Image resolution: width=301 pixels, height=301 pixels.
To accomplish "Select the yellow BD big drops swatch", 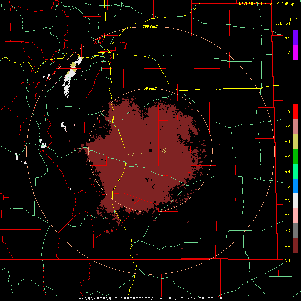I will tap(295, 142).
